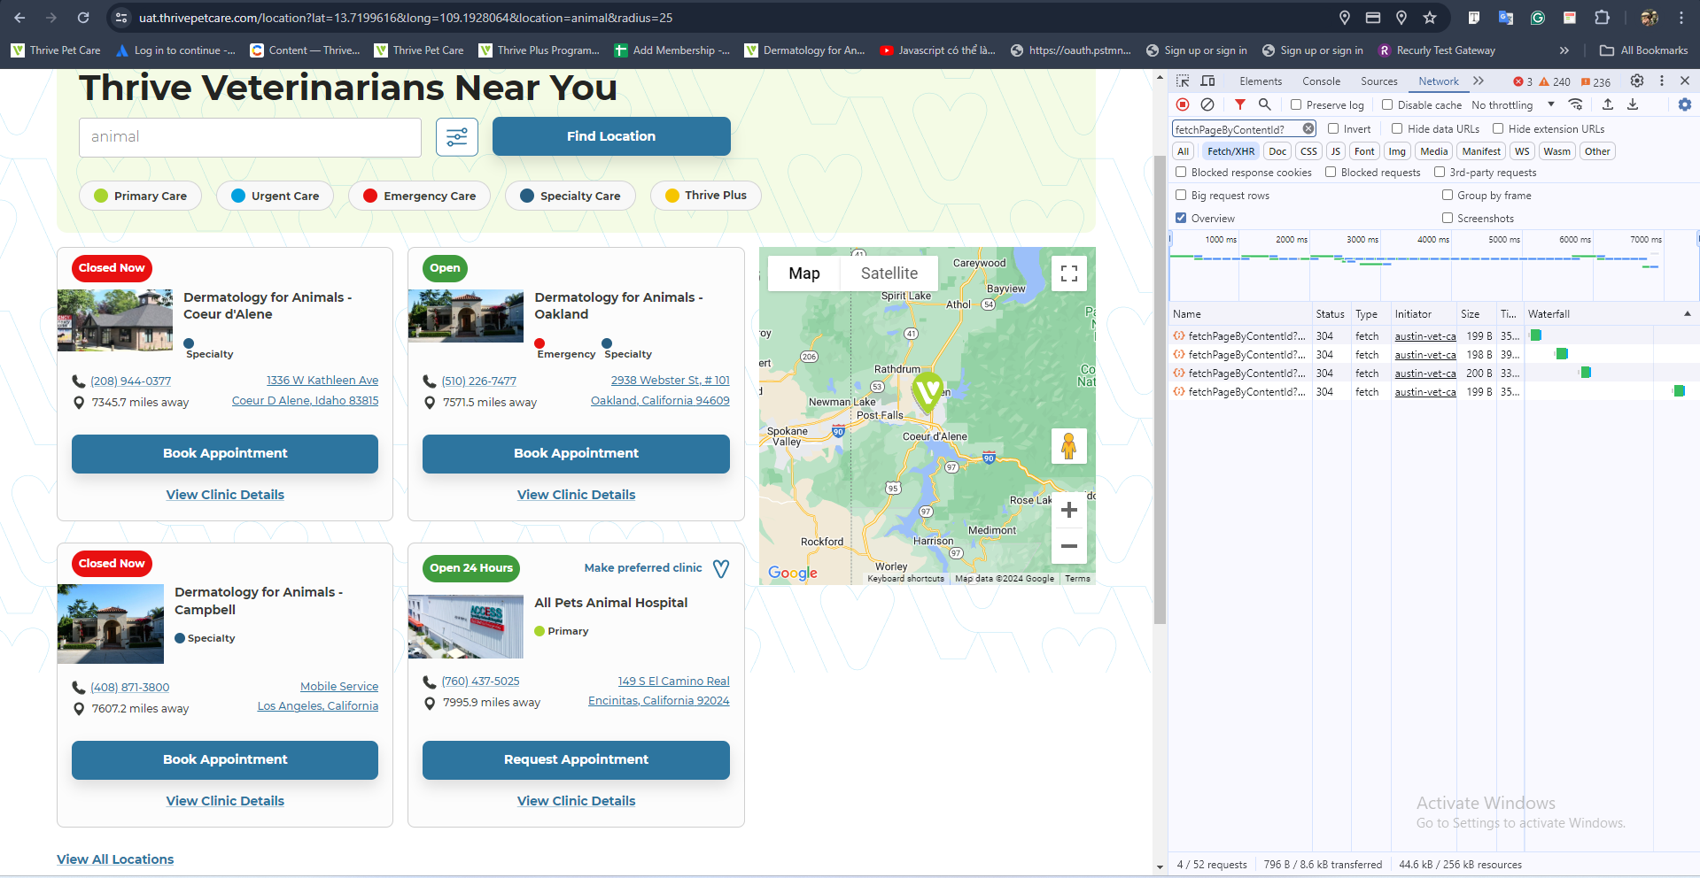Open the View All Locations link

(115, 859)
